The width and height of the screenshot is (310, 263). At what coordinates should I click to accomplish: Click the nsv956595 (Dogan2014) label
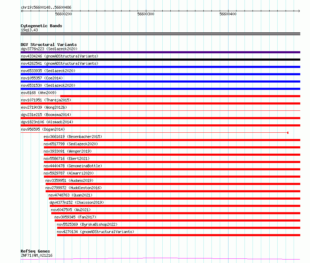[x=43, y=129]
